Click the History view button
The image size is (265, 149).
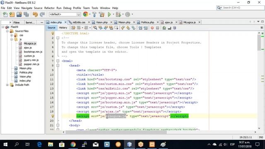tap(63, 28)
